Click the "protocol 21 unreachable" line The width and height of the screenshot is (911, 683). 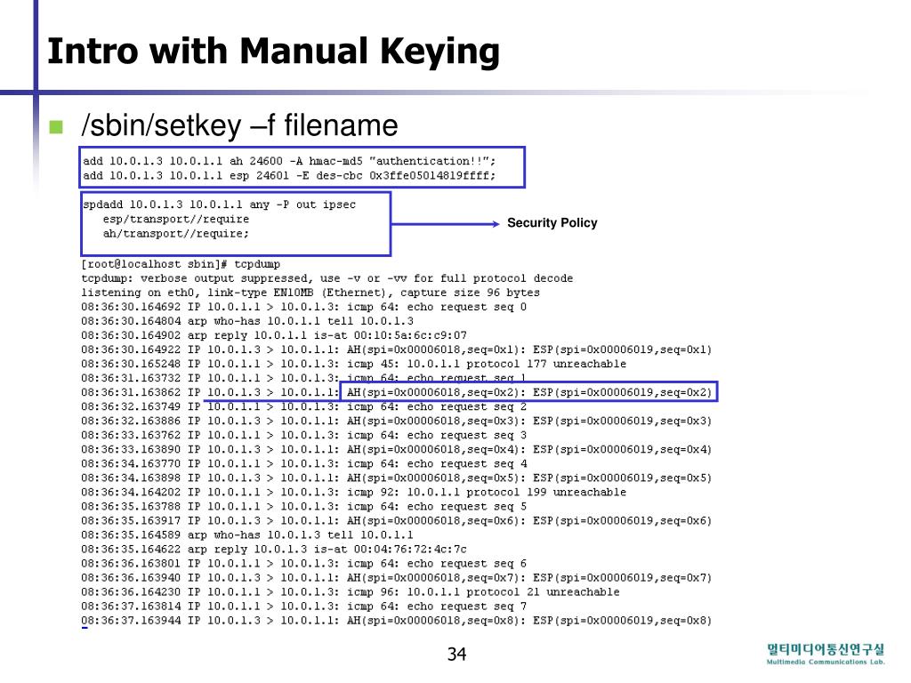point(351,591)
